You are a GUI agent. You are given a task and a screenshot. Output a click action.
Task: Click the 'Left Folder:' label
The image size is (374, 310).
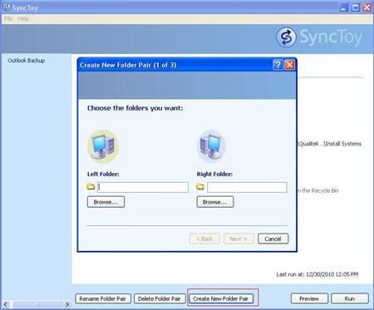point(103,174)
